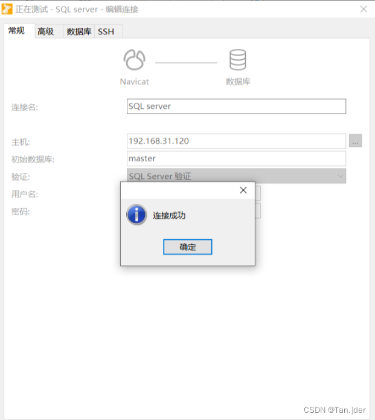Click the database cylinder icon
Screen dimensions: 375x420
coord(238,59)
